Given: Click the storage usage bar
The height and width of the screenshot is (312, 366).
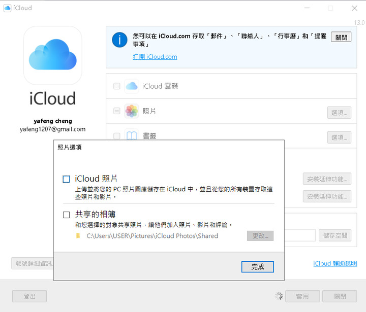Looking at the screenshot, I should click(300, 235).
